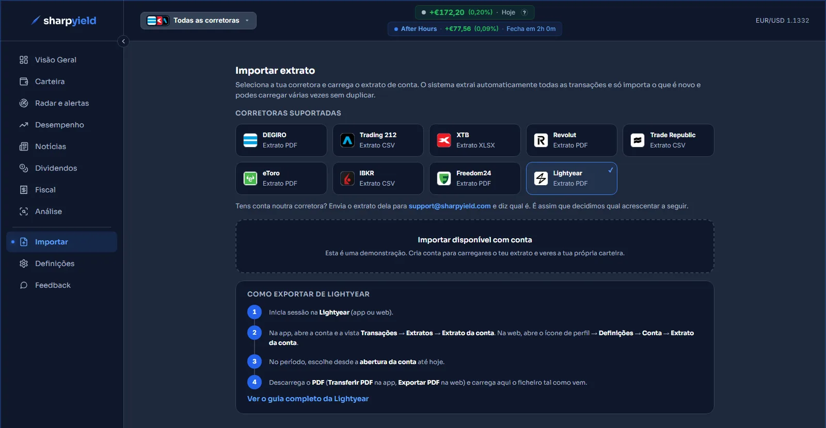The height and width of the screenshot is (428, 826).
Task: Click the Importar file icon in sidebar
Action: click(x=24, y=242)
